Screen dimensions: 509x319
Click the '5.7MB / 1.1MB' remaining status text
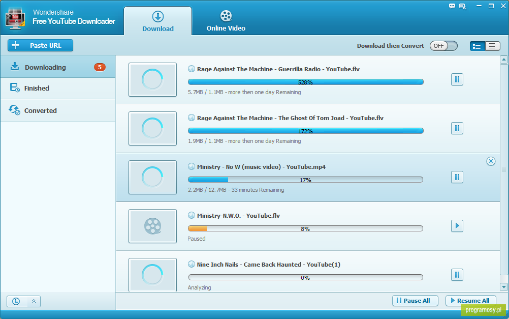pos(244,93)
